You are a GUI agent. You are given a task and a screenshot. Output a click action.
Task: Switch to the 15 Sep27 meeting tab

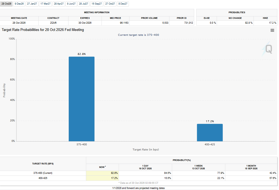click(x=97, y=4)
